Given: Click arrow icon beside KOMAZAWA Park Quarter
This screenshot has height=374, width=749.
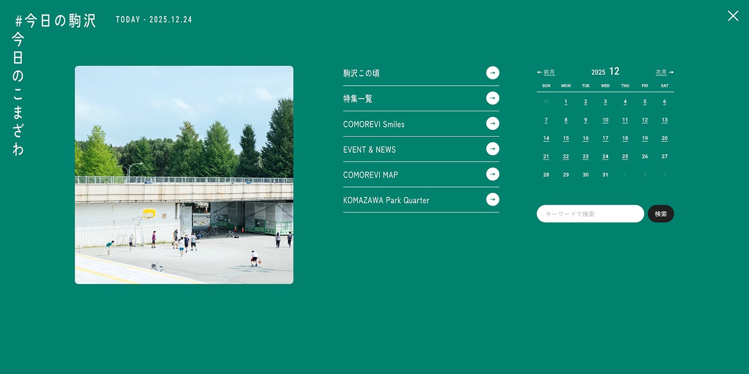Looking at the screenshot, I should (492, 199).
